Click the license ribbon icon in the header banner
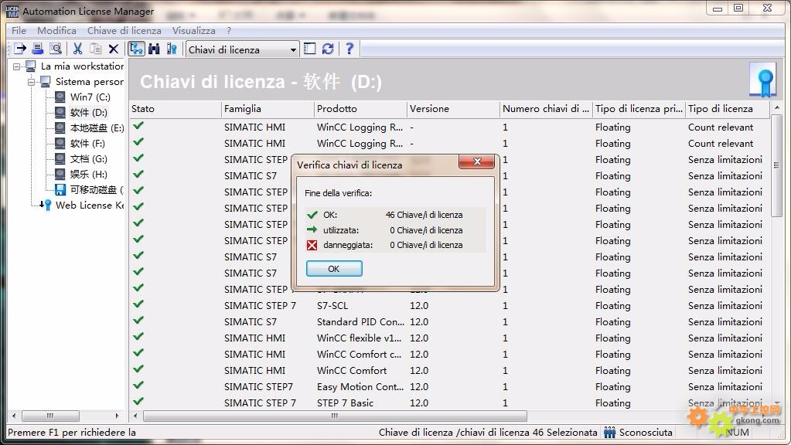The height and width of the screenshot is (445, 791). (x=762, y=80)
